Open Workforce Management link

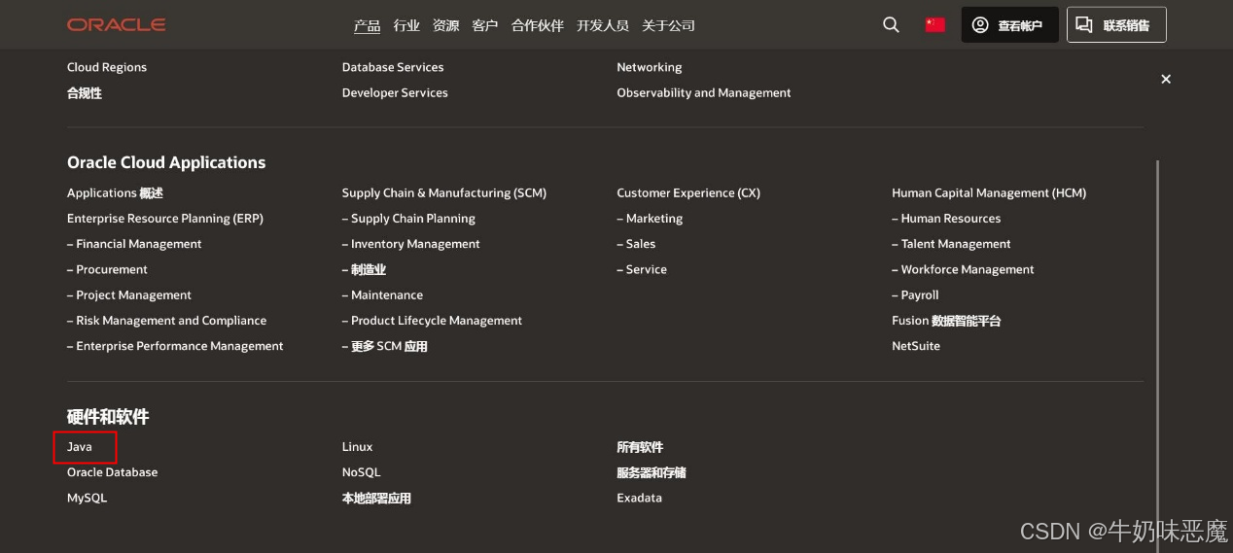point(963,269)
